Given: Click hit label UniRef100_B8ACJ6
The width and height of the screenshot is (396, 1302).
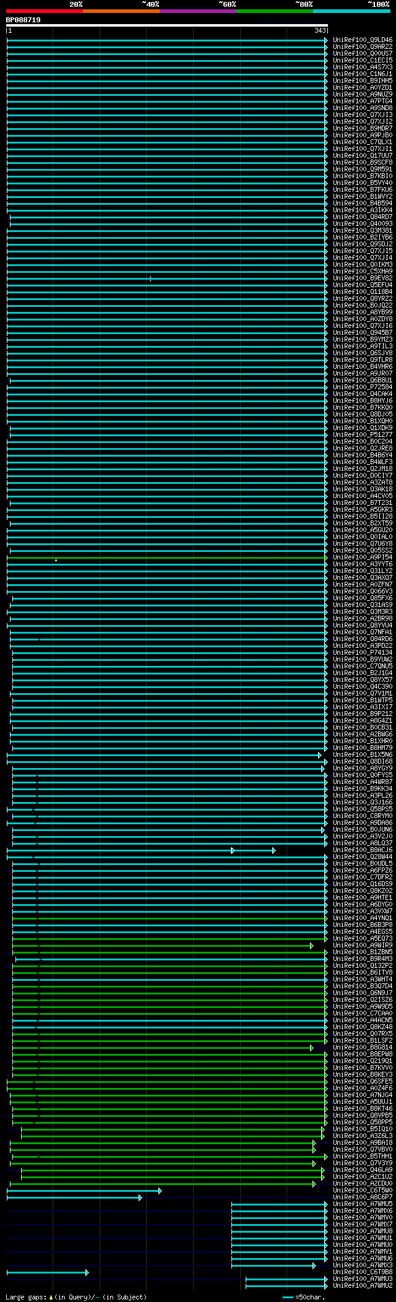Looking at the screenshot, I should tap(363, 850).
